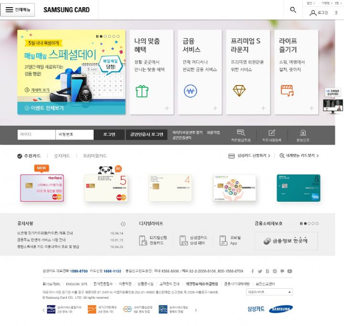Click the search magnifier icon
The image size is (344, 326).
click(293, 10)
